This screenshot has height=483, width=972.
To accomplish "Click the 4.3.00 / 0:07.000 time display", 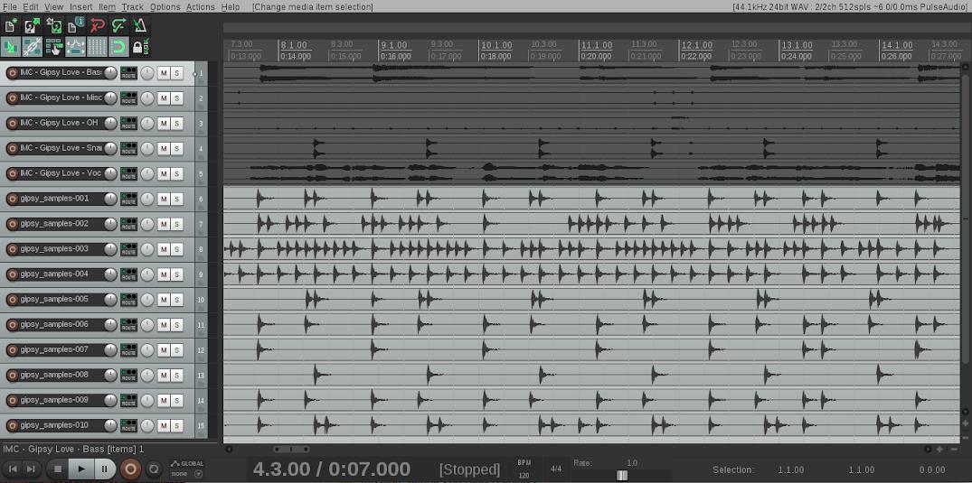I will click(x=331, y=469).
